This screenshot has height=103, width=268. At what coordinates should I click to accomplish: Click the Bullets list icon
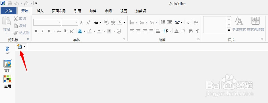click(132, 22)
